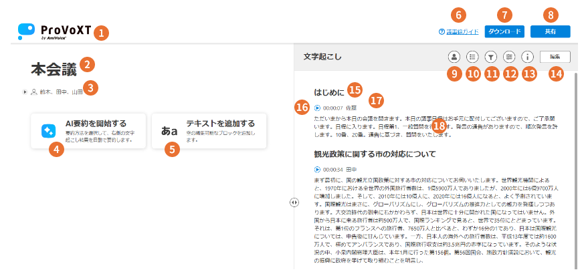Click the 編集 edit button
The height and width of the screenshot is (280, 582).
point(555,57)
